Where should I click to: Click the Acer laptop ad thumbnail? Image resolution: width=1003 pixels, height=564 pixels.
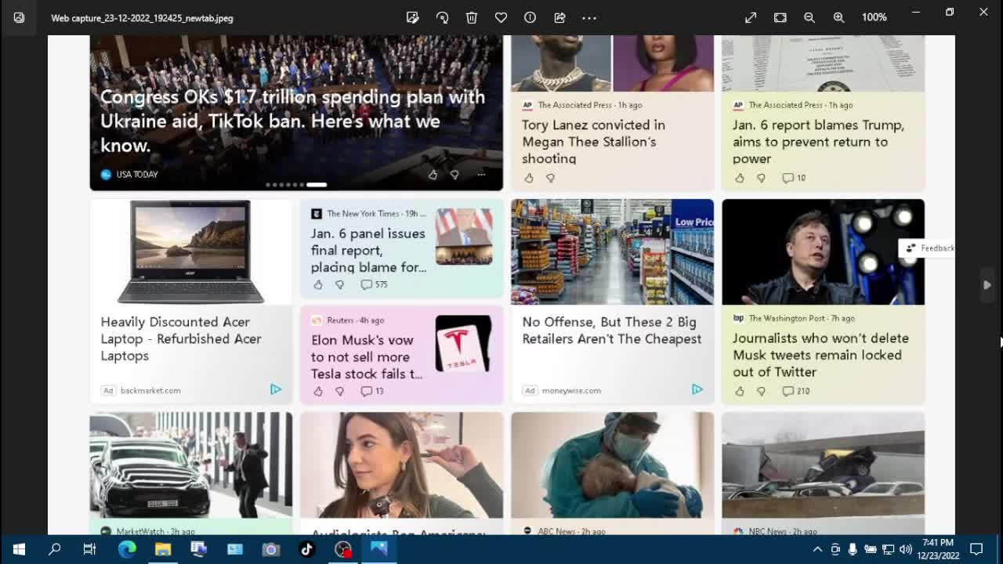(190, 251)
